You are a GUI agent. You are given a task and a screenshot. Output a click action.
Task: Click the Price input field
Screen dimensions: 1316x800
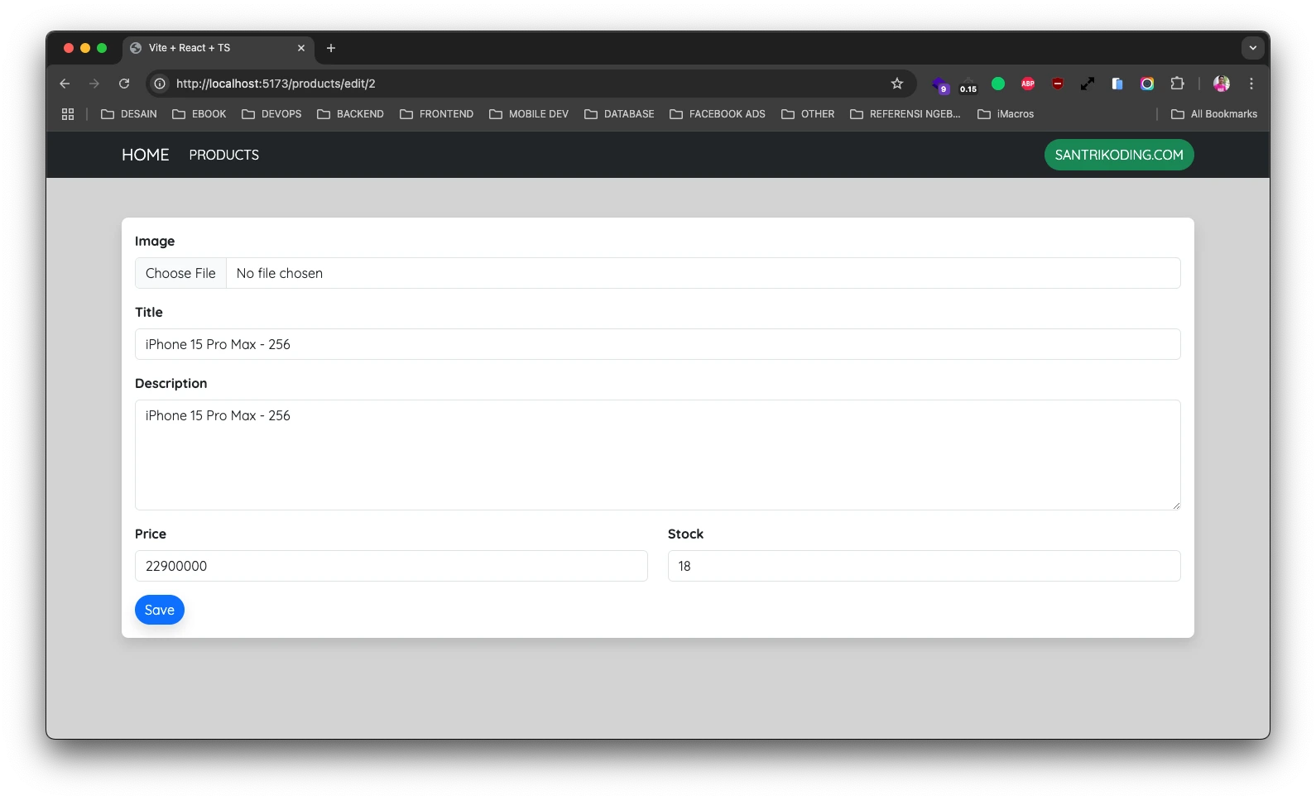pyautogui.click(x=391, y=566)
